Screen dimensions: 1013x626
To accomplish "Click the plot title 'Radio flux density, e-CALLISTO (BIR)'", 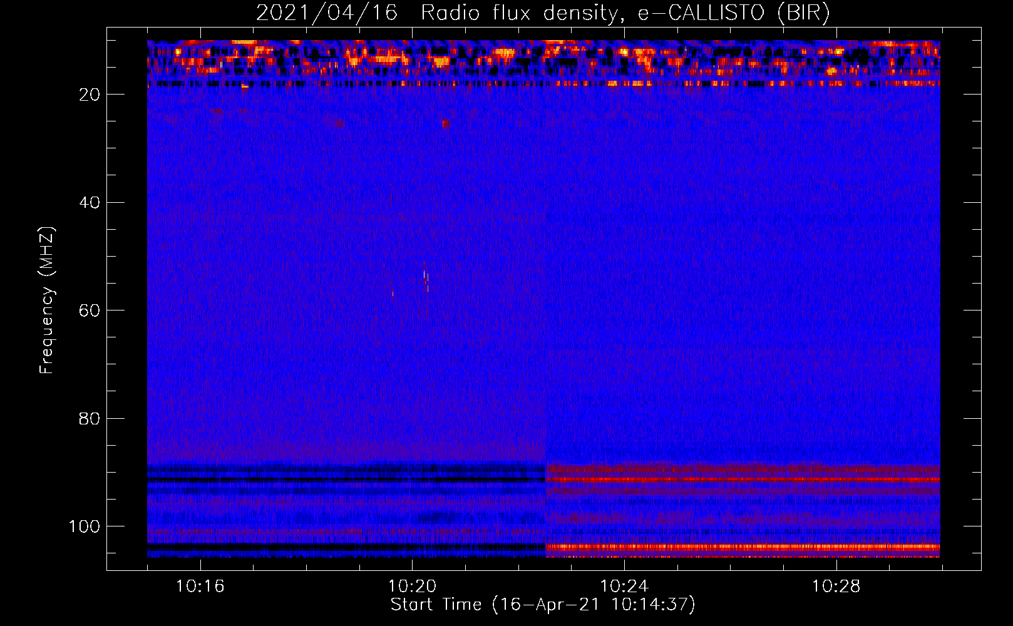I will pos(625,13).
